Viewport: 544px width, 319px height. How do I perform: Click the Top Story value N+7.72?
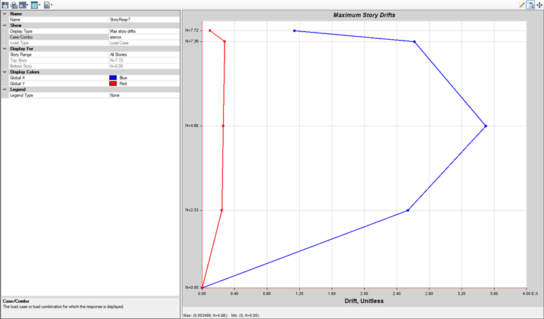click(144, 60)
